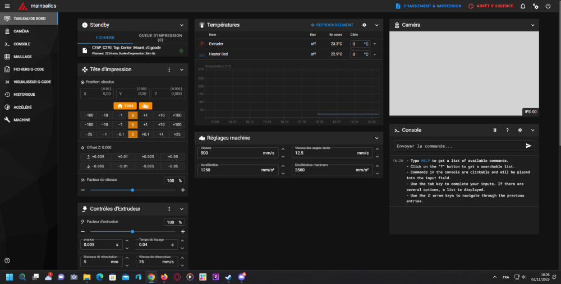Open Tête d'impression three-dot menu
561x284 pixels.
pyautogui.click(x=169, y=69)
